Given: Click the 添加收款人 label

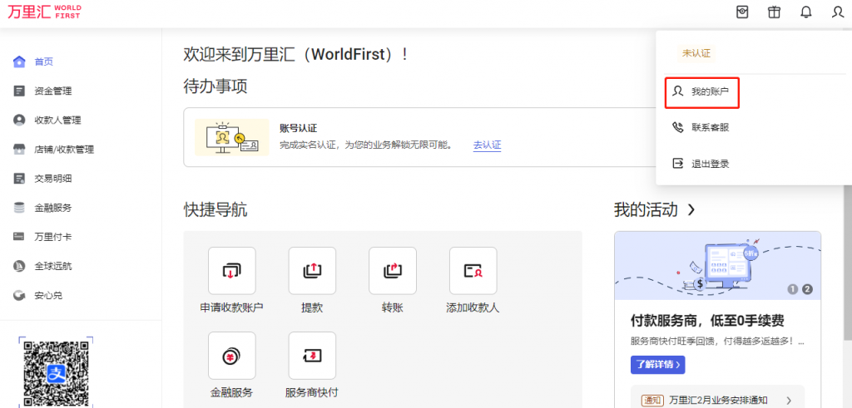Looking at the screenshot, I should [473, 308].
